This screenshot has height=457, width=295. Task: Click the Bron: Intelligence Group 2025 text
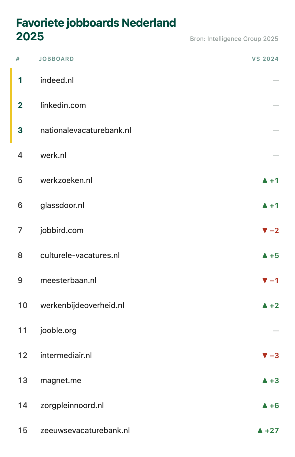[234, 39]
